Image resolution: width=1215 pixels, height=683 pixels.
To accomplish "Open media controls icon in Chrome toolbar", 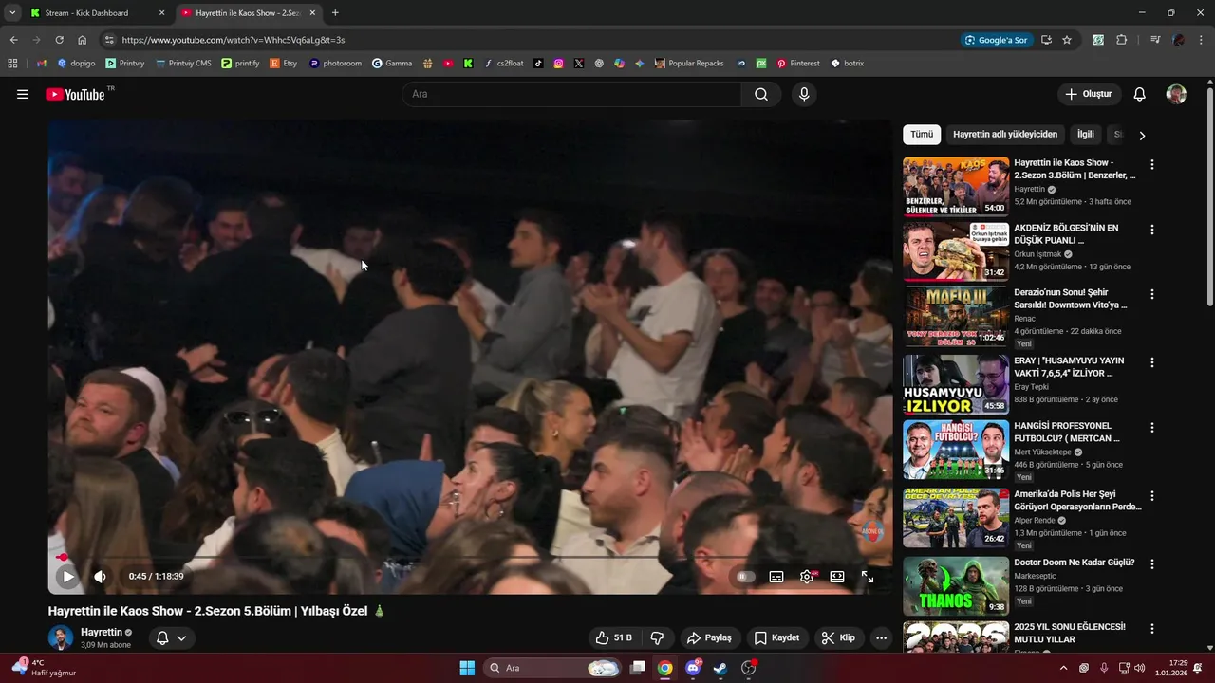I will 1155,40.
